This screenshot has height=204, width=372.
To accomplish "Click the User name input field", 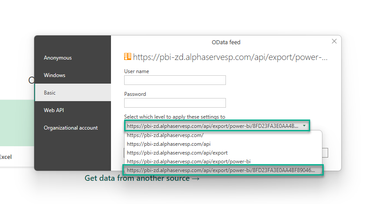I will click(175, 80).
